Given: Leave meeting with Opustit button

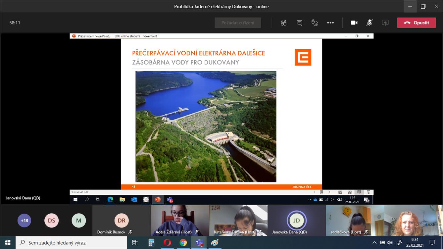Looking at the screenshot, I should point(417,23).
